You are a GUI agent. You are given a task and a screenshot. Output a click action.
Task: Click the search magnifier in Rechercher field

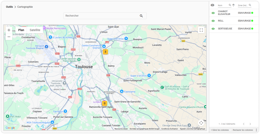[x=141, y=16]
